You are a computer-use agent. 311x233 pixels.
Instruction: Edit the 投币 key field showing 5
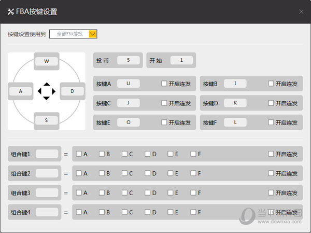point(129,60)
